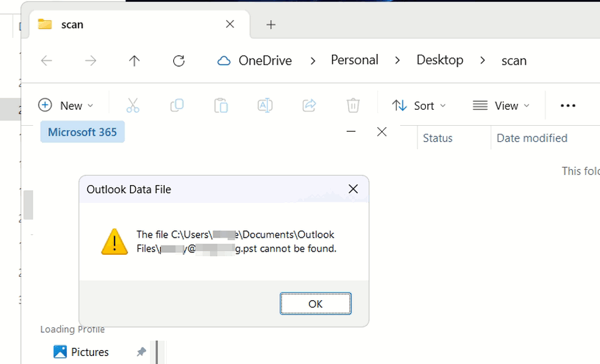Screen dimensions: 600x364
Task: Sort by the Date modified column header
Action: click(531, 138)
